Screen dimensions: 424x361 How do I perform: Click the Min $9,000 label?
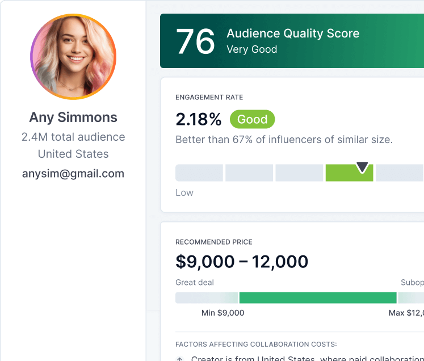pos(223,313)
